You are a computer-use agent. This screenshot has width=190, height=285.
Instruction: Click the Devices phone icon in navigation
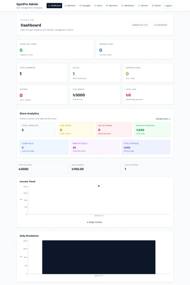point(139,5)
